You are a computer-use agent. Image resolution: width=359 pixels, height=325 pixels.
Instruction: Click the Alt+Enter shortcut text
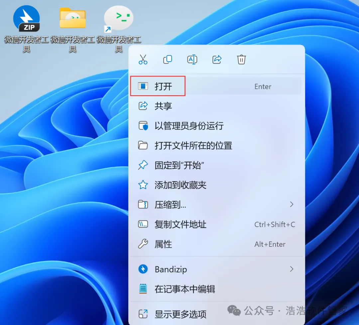[x=270, y=244]
